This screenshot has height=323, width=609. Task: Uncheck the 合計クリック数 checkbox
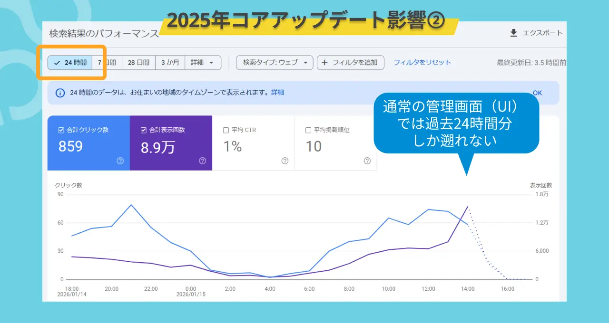[x=61, y=130]
